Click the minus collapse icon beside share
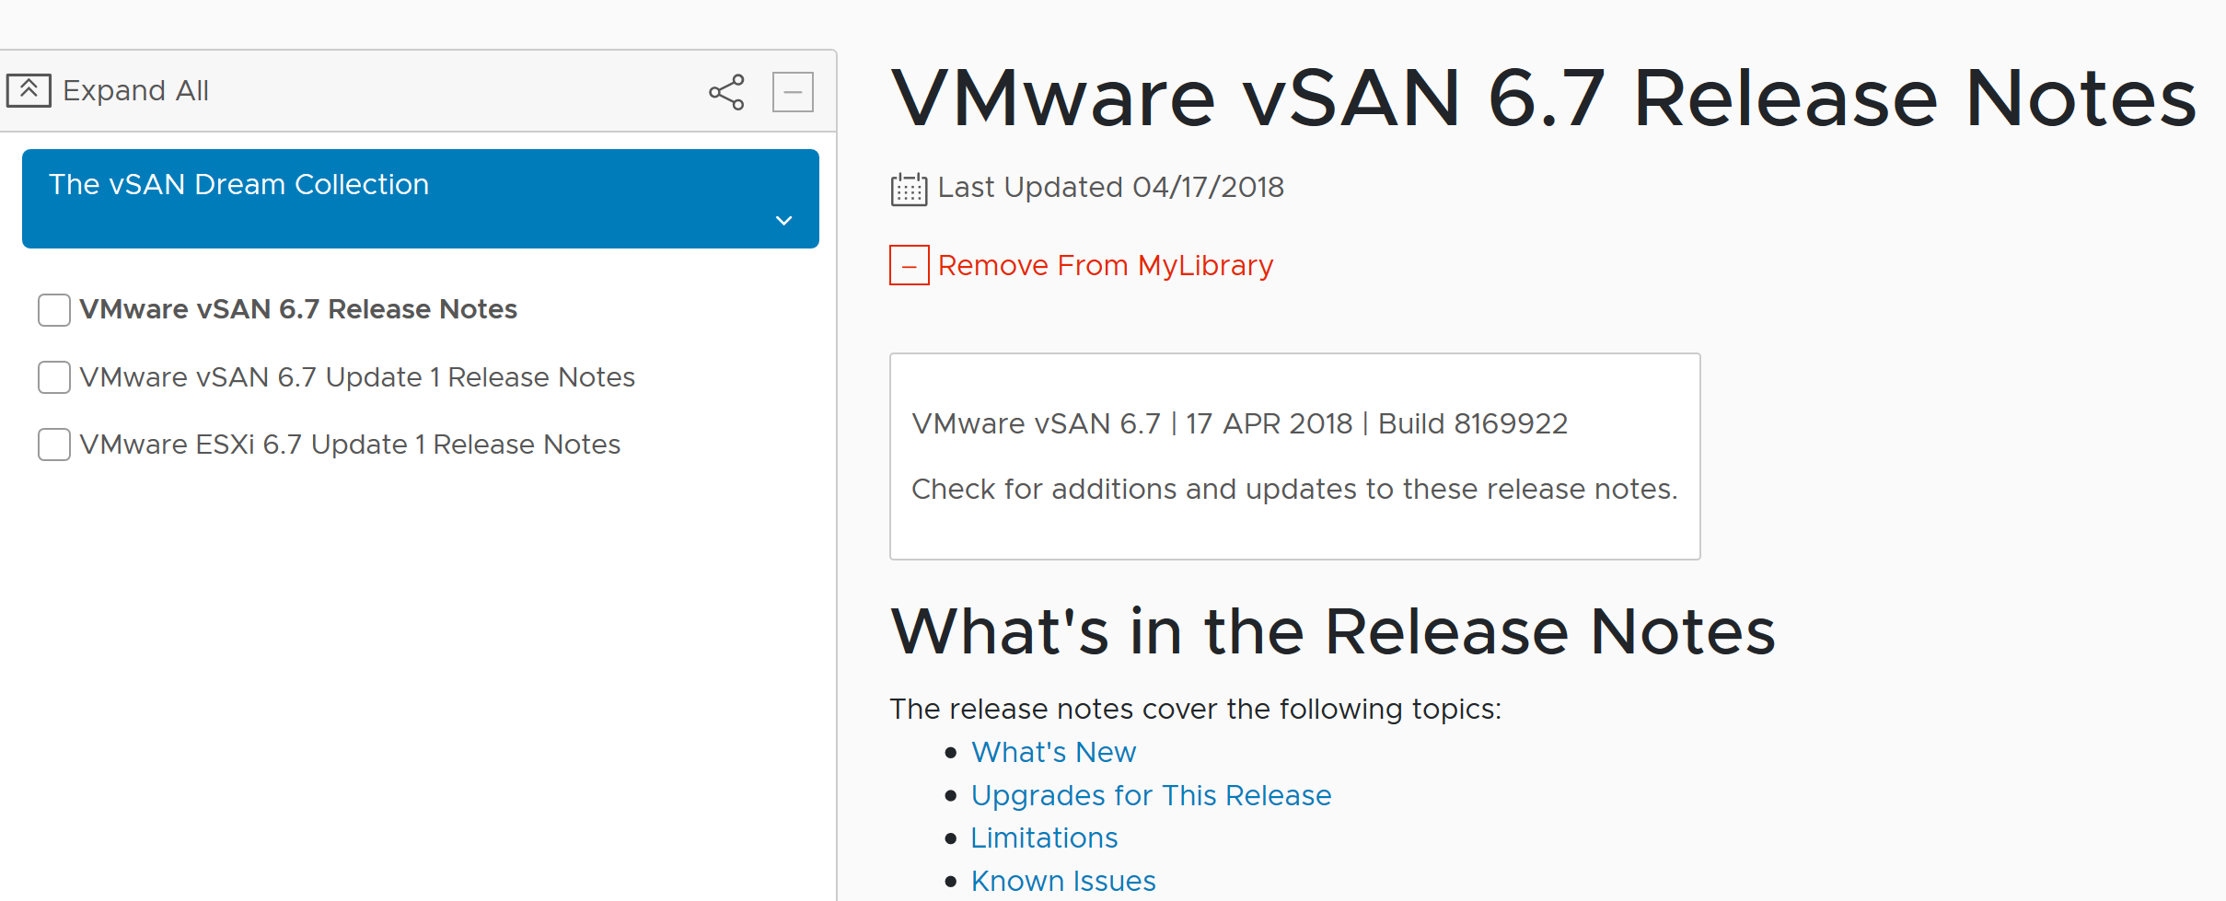This screenshot has width=2226, height=901. [x=793, y=92]
